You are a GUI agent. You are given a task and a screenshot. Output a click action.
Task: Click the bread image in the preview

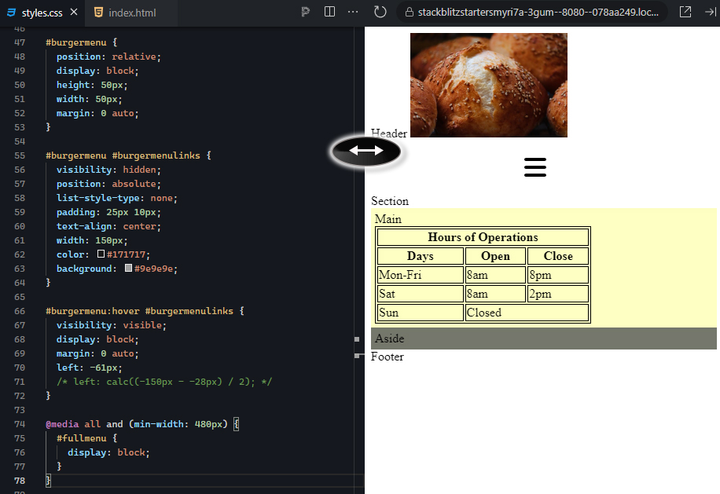(488, 84)
